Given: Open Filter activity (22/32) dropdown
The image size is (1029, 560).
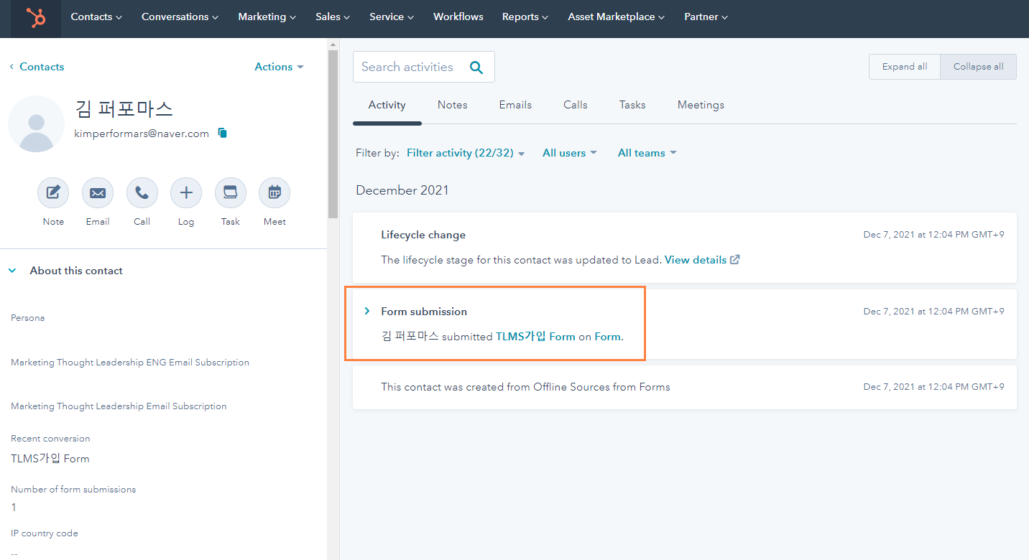Looking at the screenshot, I should pos(466,153).
